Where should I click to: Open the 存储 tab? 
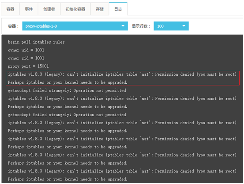pos(100,9)
